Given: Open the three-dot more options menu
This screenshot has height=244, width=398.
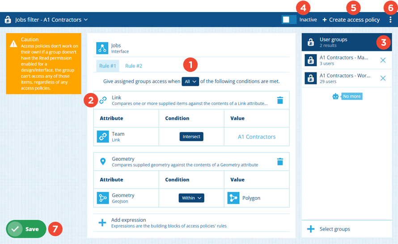Looking at the screenshot, I should pyautogui.click(x=390, y=20).
